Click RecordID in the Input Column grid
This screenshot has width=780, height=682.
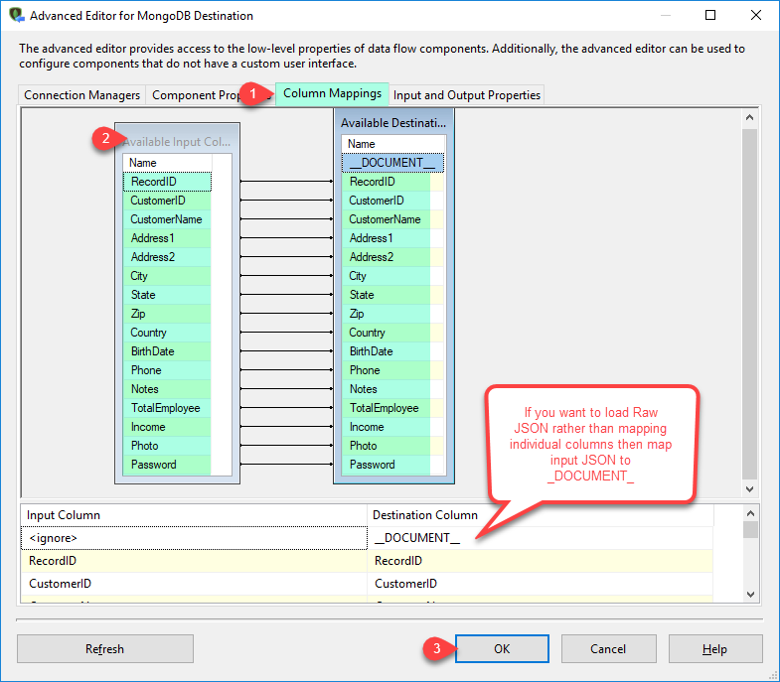coord(194,561)
